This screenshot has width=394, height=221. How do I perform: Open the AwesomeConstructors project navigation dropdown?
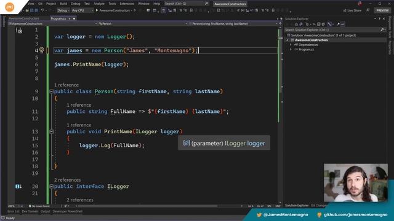click(x=53, y=23)
